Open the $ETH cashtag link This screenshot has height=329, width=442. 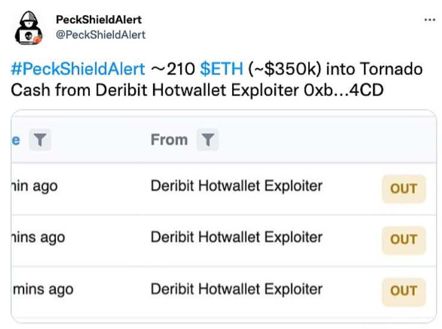pos(214,69)
